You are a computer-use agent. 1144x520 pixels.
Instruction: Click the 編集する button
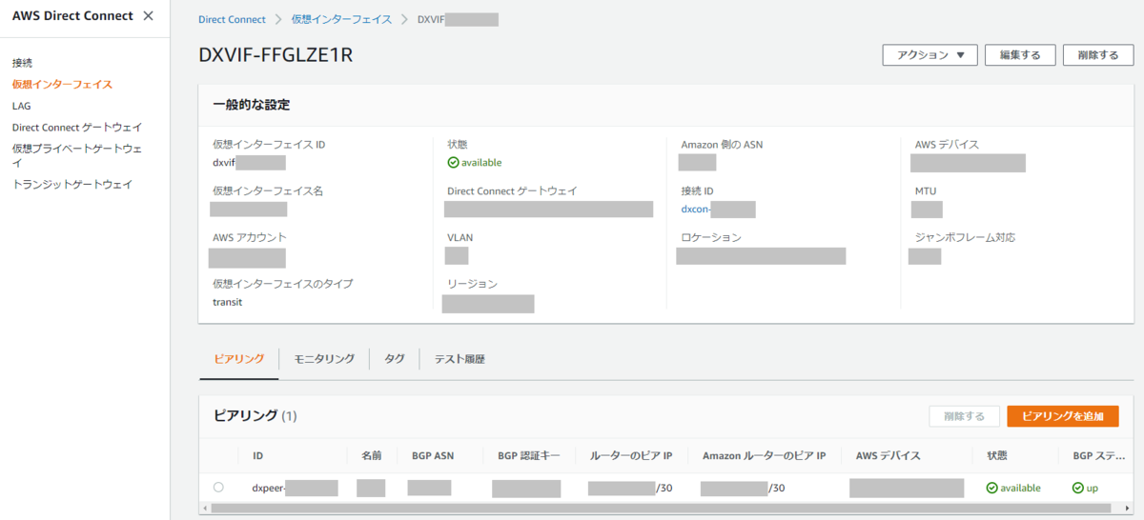click(x=1020, y=55)
